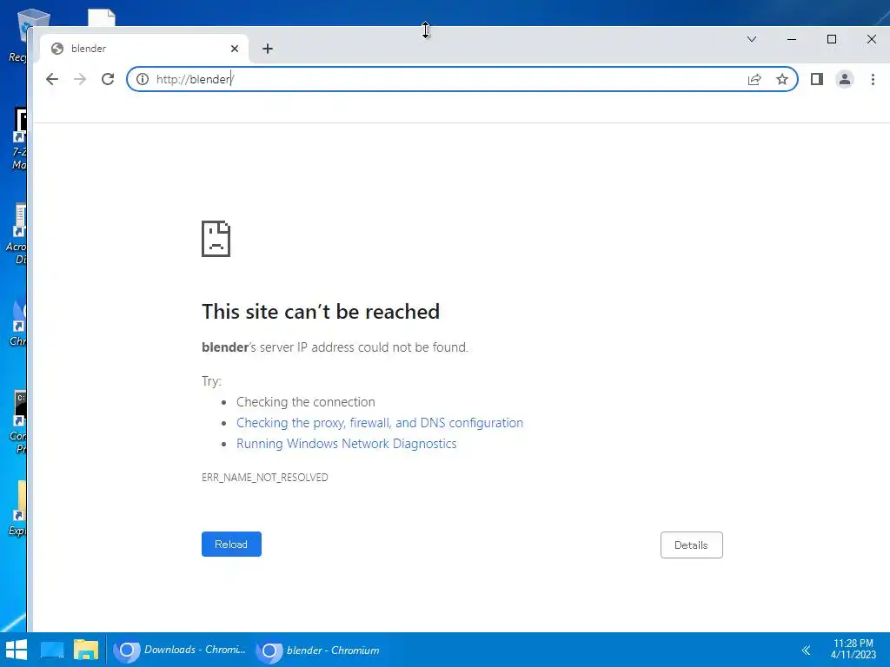890x667 pixels.
Task: View site information icon in address bar
Action: click(x=143, y=79)
